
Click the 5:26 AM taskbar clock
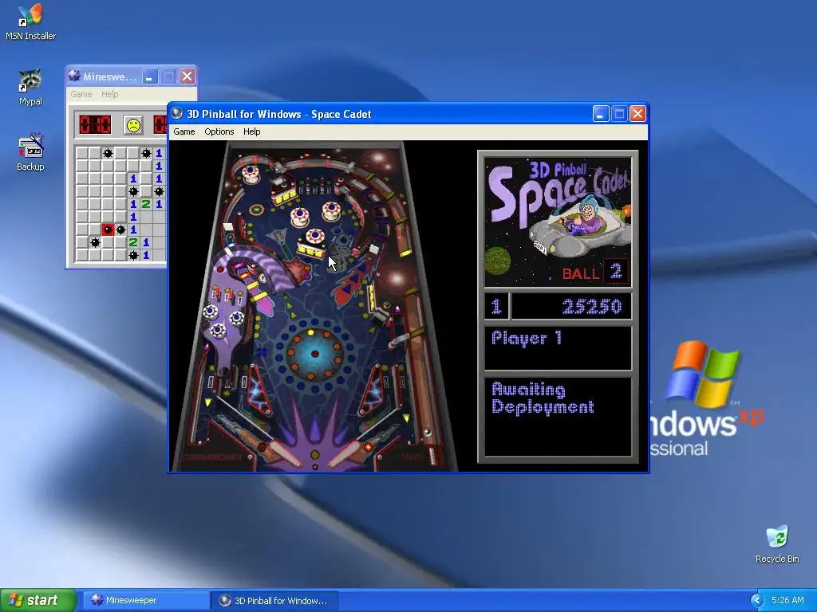pyautogui.click(x=787, y=600)
